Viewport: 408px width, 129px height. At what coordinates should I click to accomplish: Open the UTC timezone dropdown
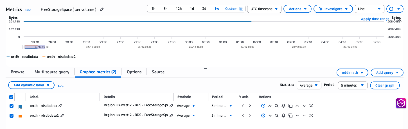coord(264,9)
